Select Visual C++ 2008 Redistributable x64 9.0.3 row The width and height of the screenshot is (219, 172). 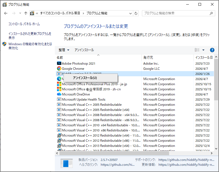point(135,115)
